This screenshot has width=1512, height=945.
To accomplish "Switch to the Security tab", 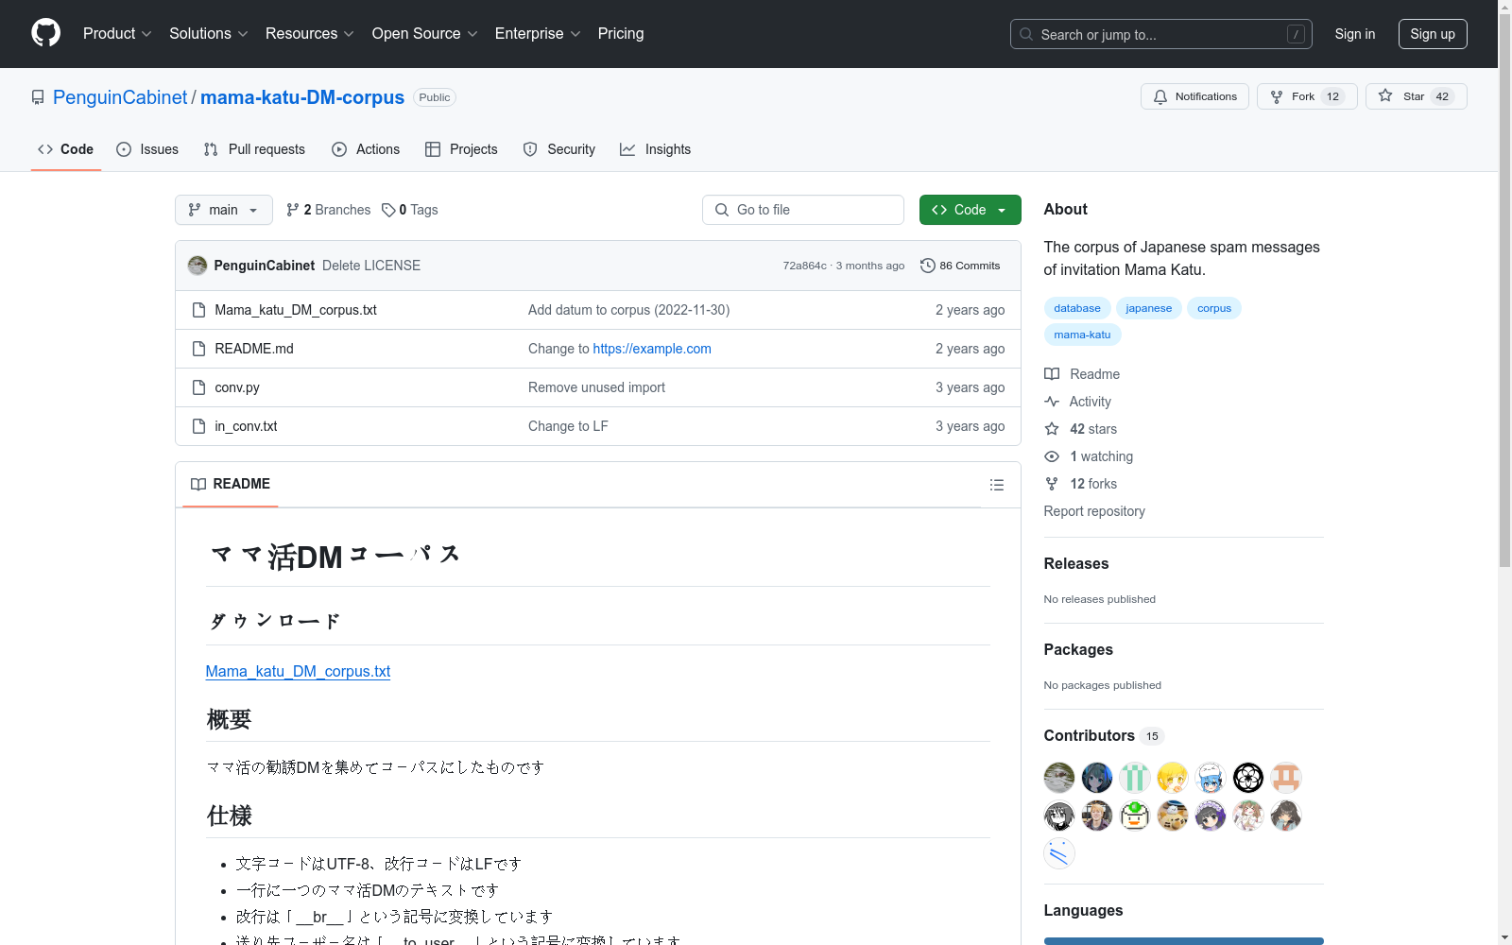I will 559,149.
